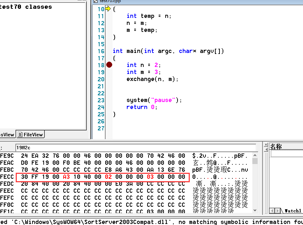
Task: Click the right arrow beside the Watch1 tab
Action: click(x=277, y=210)
